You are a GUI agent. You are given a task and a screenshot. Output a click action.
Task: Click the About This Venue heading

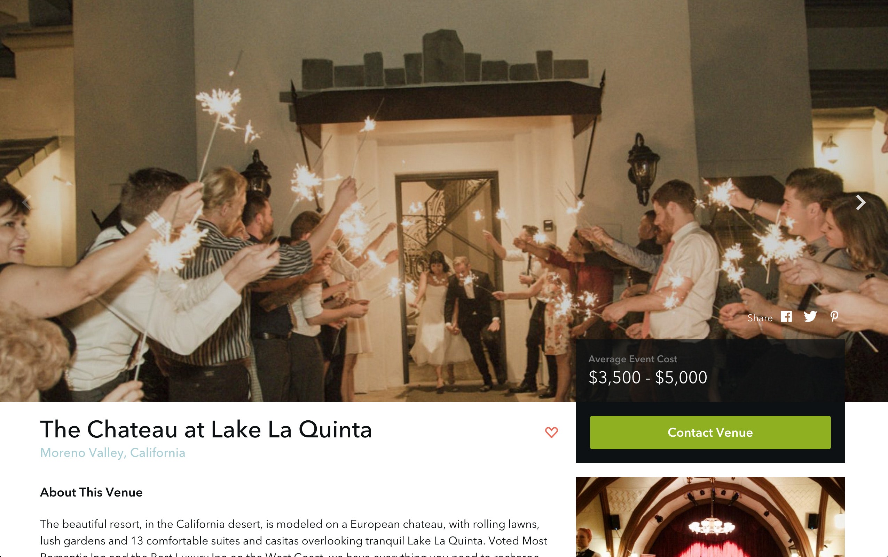tap(91, 493)
